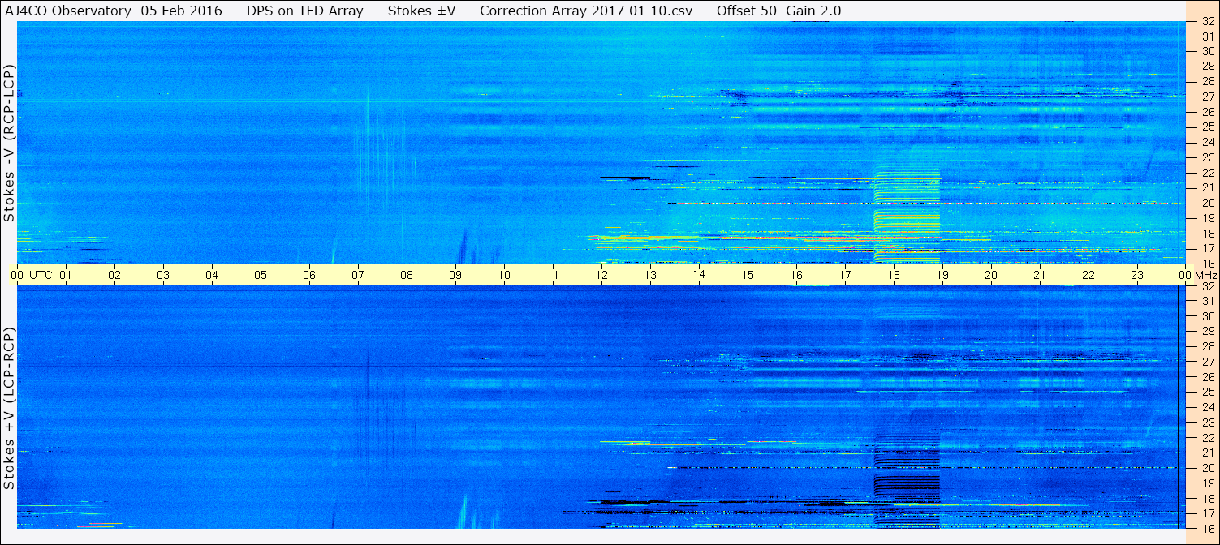The height and width of the screenshot is (545, 1220).
Task: Click the "Gain 2.0" header text
Action: [x=814, y=11]
